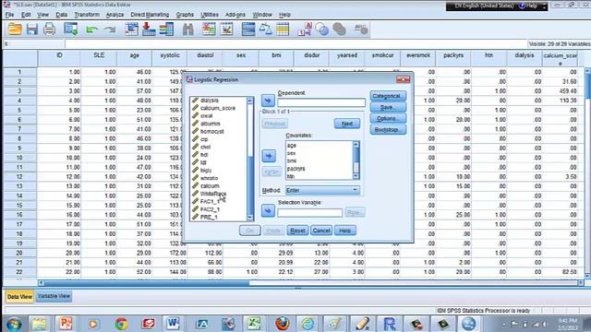Image resolution: width=591 pixels, height=332 pixels.
Task: Click the Show all variables icon
Action: click(x=339, y=29)
